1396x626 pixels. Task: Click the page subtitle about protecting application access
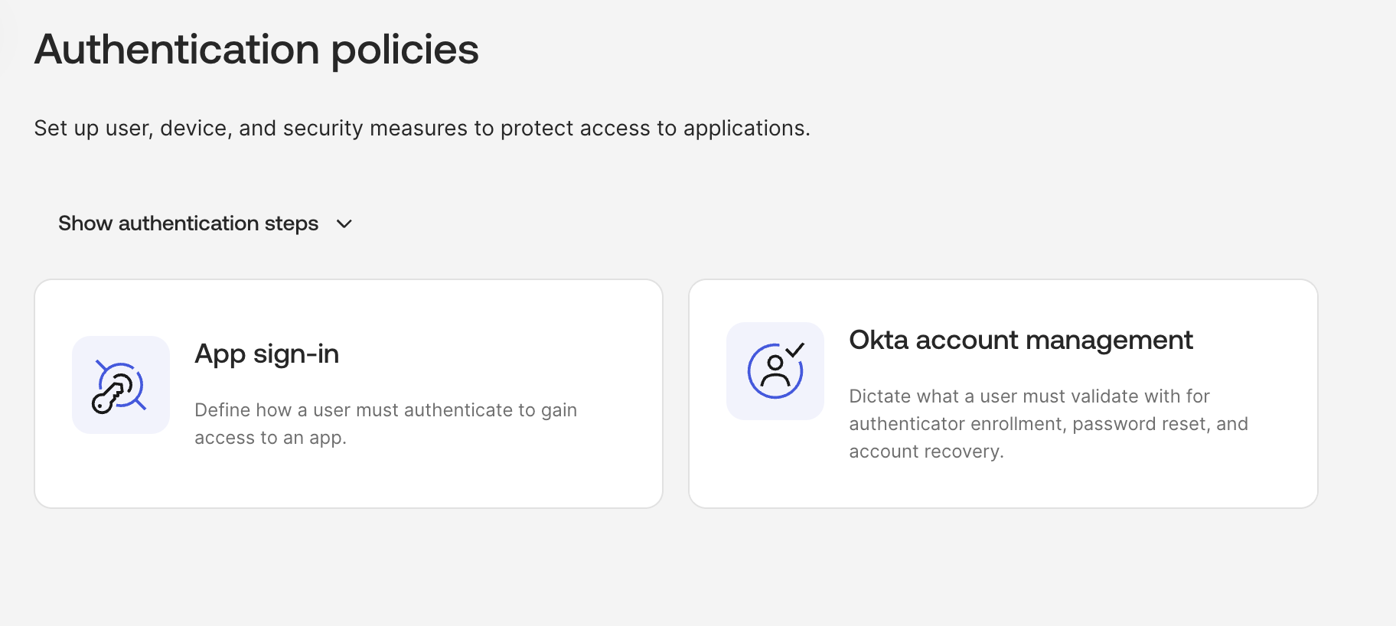421,128
